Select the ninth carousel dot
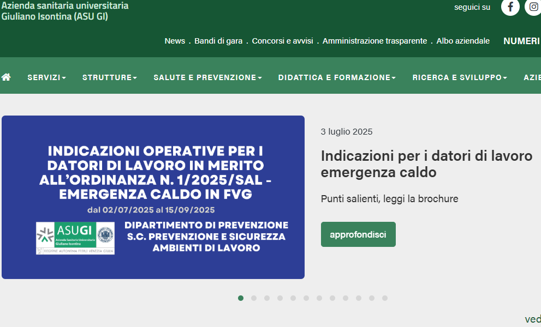This screenshot has width=541, height=327. [346, 298]
